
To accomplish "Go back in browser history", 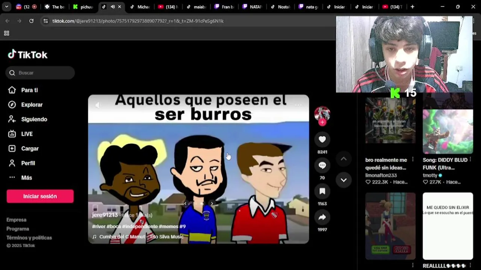I will pyautogui.click(x=8, y=21).
